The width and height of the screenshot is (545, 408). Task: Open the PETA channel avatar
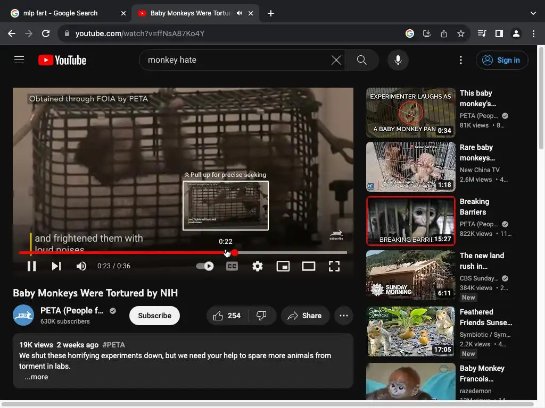tap(23, 315)
